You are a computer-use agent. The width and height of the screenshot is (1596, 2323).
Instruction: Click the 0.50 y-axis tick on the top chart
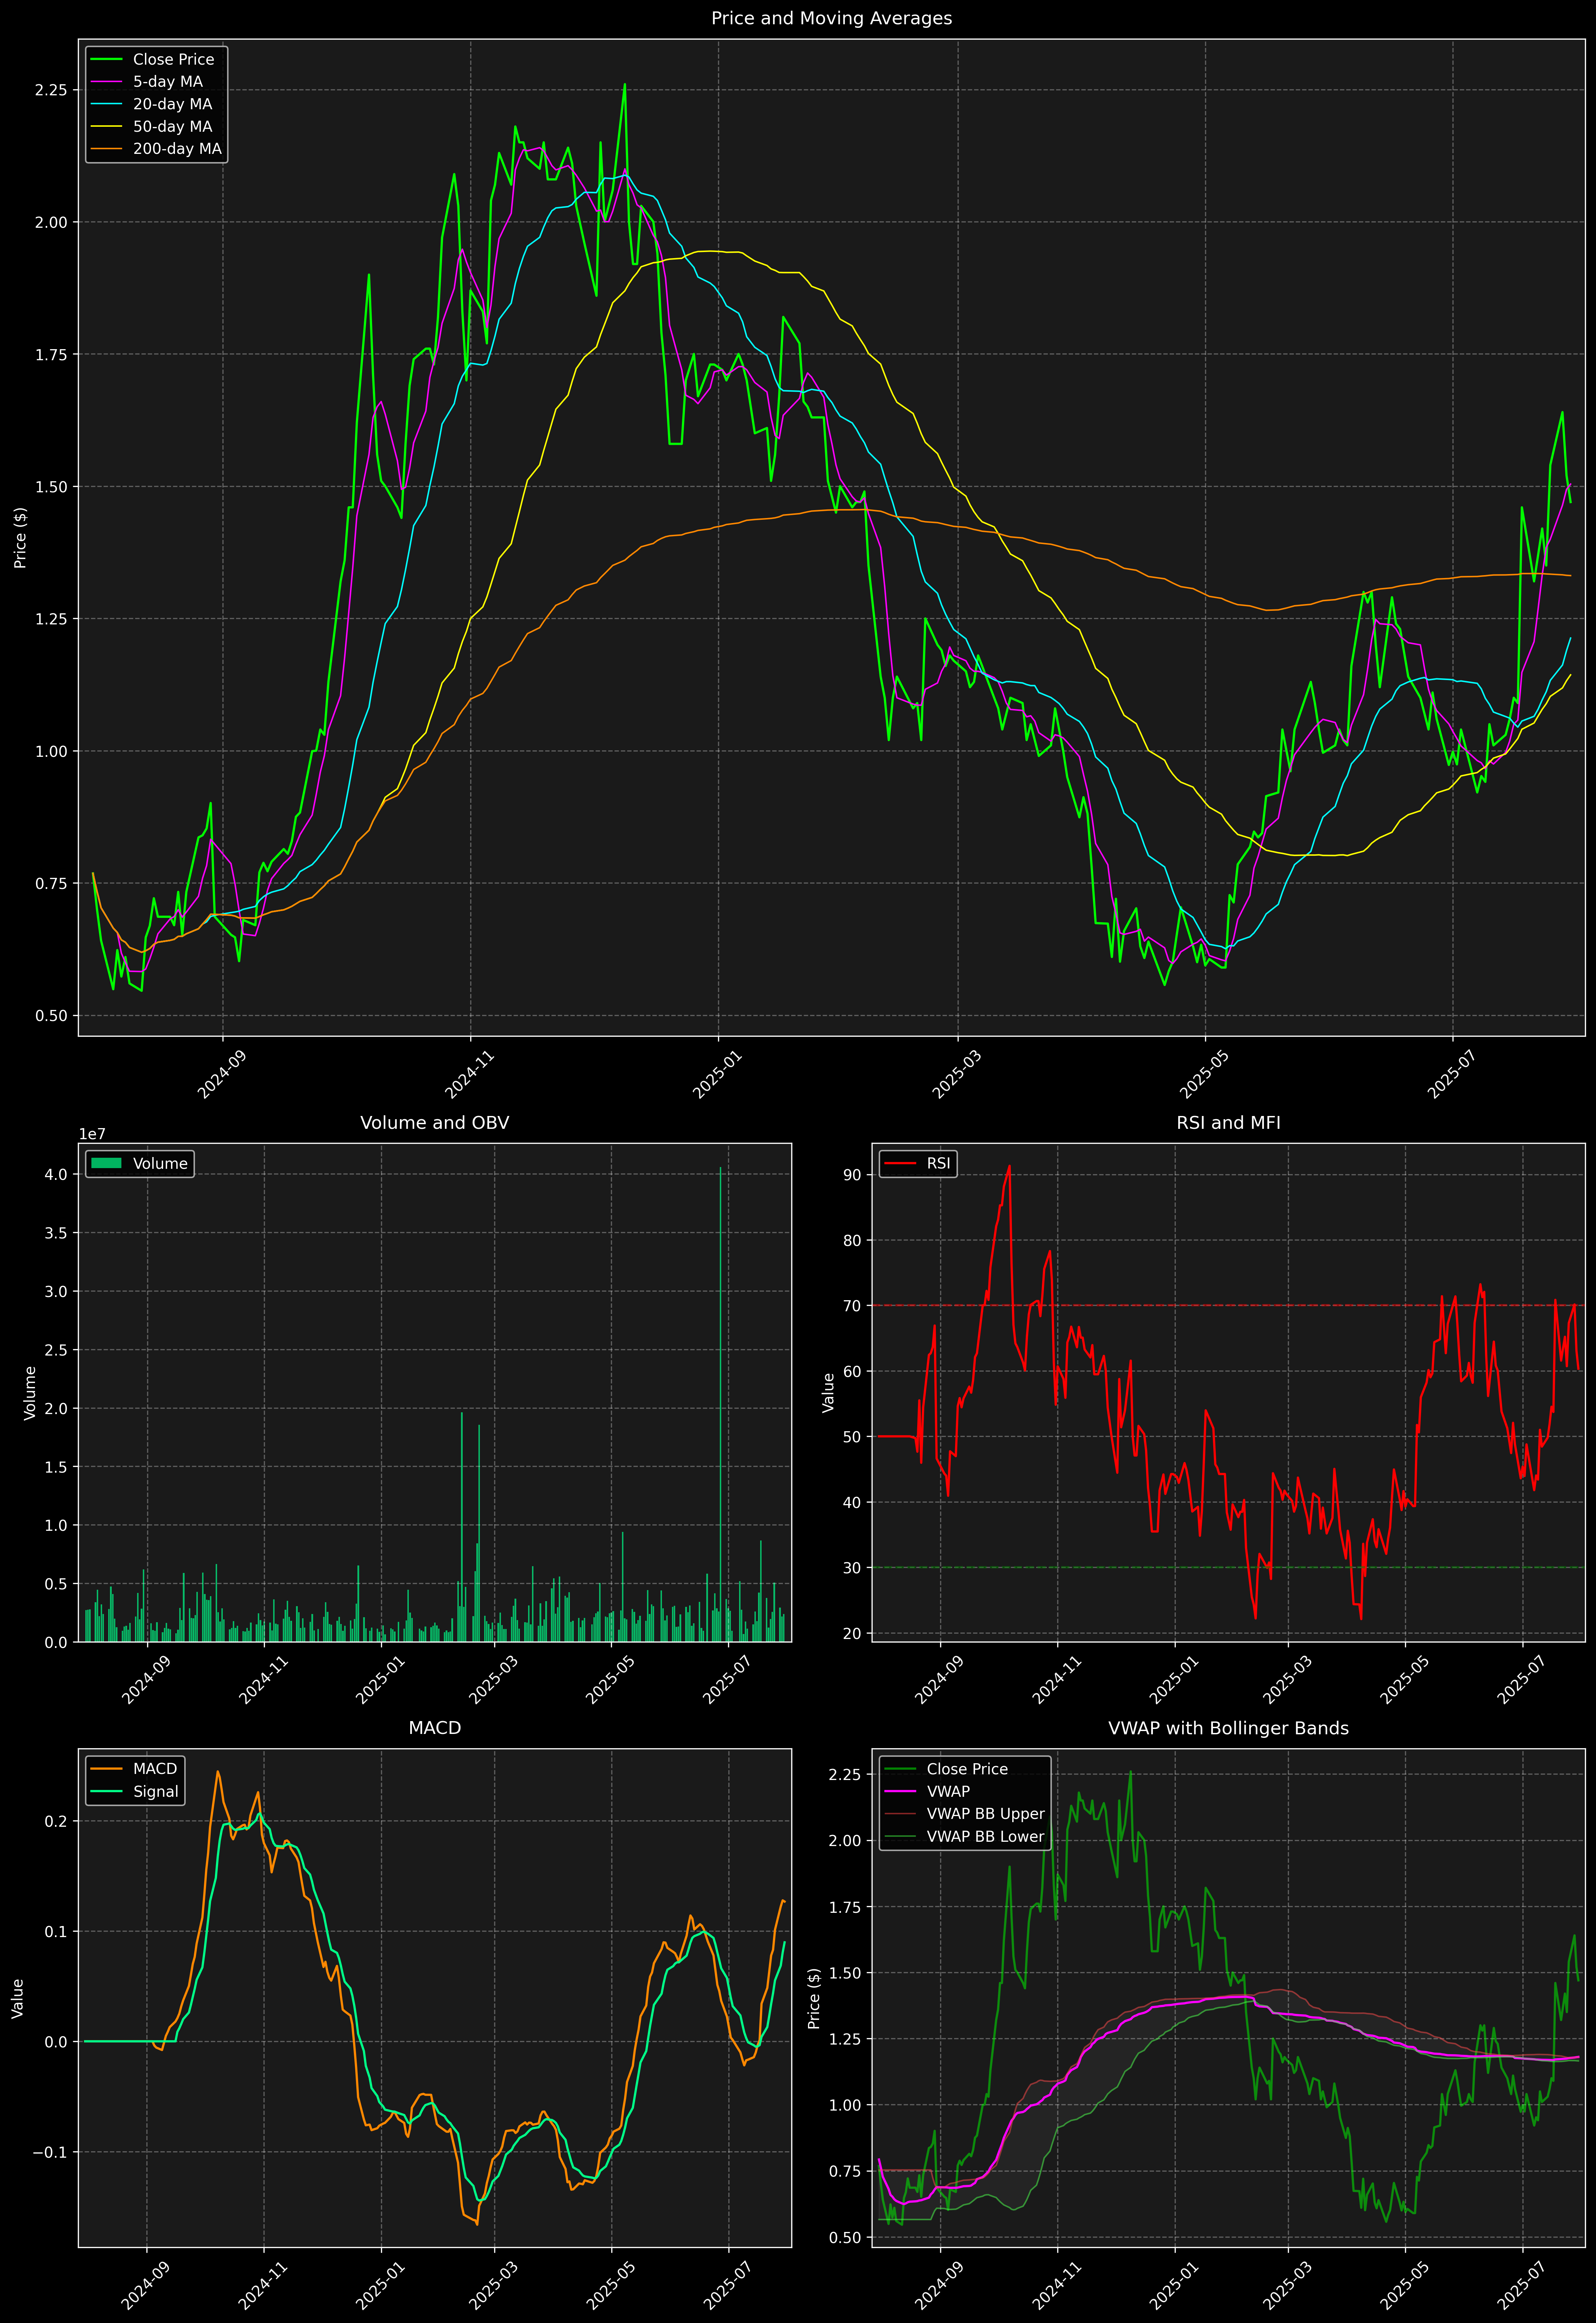51,1016
